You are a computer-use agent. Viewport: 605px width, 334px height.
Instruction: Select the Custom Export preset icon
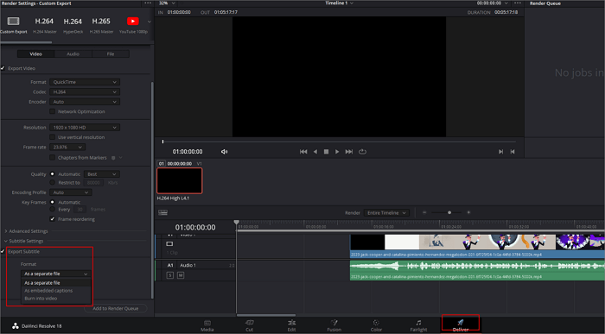(13, 22)
